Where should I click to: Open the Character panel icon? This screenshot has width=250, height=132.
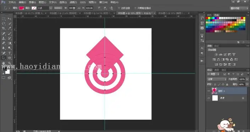point(202,48)
